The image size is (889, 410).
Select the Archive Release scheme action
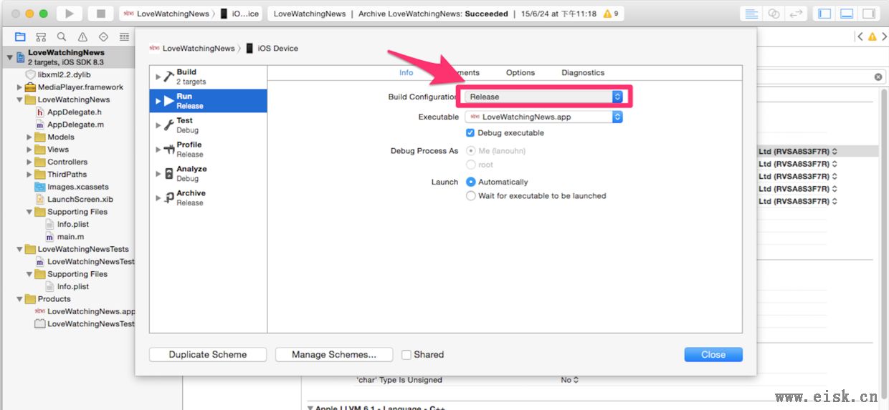pos(208,198)
